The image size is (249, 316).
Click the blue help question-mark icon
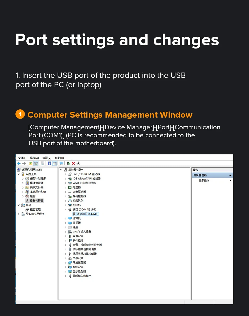click(x=49, y=163)
